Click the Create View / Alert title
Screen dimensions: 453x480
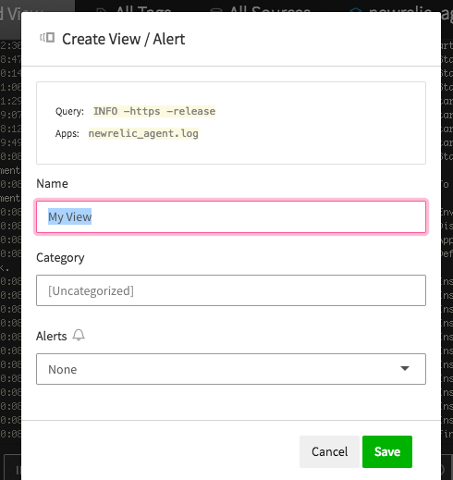[124, 39]
